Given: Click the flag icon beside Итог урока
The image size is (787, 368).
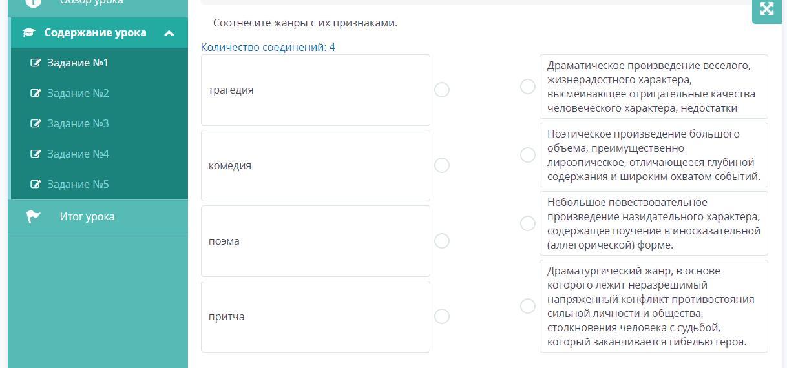Looking at the screenshot, I should [x=34, y=216].
